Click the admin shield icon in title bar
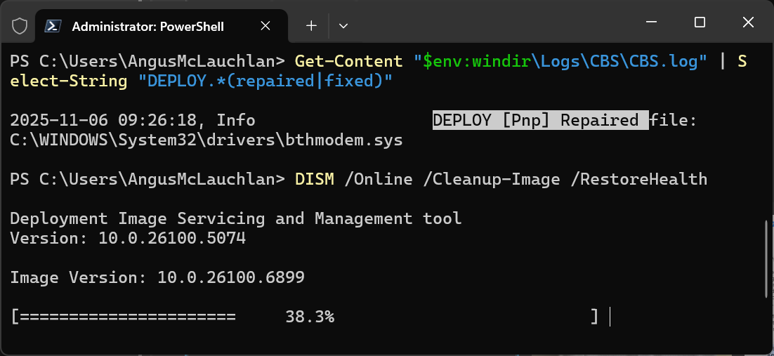This screenshot has height=356, width=774. (x=20, y=26)
